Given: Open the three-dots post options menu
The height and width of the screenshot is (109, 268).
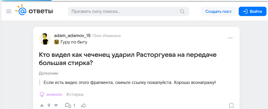Looking at the screenshot, I should pos(230,38).
